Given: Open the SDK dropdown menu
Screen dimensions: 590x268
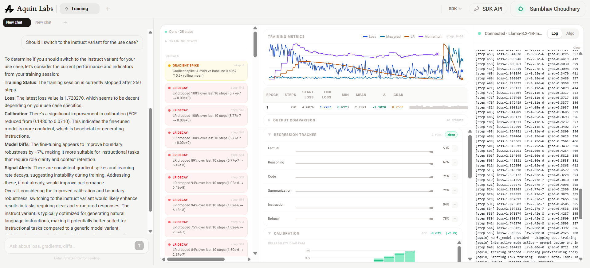Looking at the screenshot, I should [455, 9].
